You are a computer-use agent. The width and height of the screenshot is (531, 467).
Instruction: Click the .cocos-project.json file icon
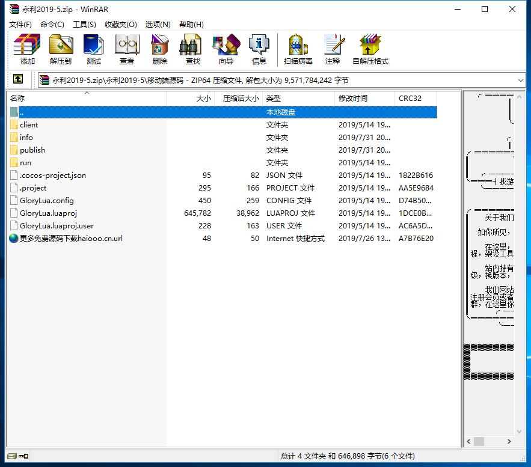14,176
